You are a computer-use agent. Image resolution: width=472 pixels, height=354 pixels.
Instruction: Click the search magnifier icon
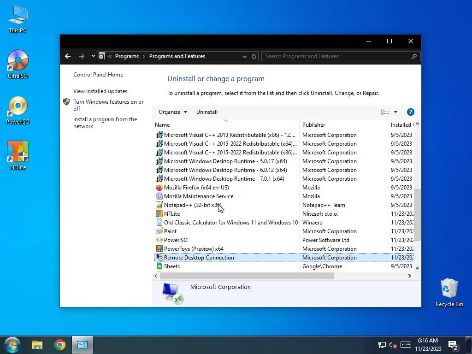tap(414, 56)
